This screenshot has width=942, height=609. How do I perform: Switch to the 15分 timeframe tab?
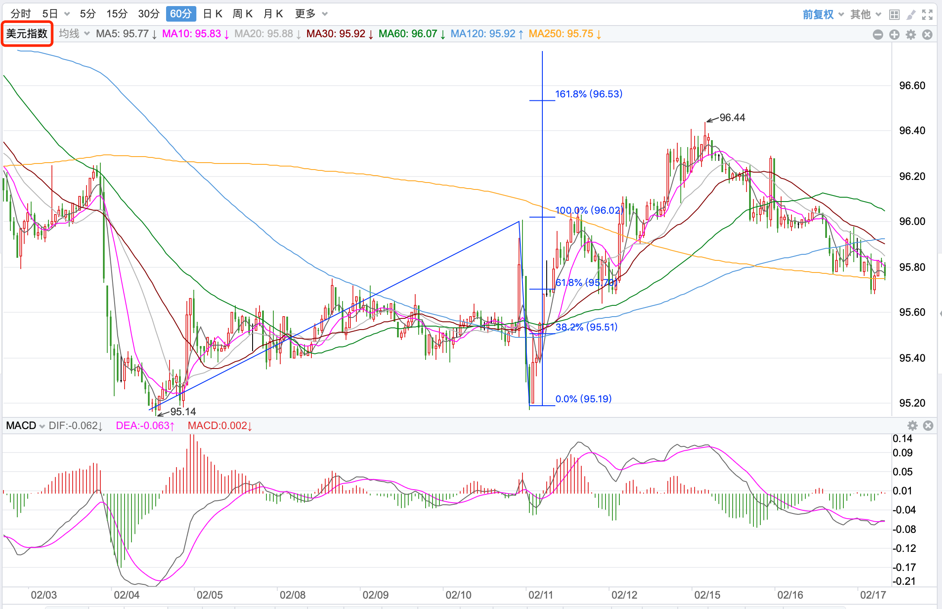(x=117, y=14)
